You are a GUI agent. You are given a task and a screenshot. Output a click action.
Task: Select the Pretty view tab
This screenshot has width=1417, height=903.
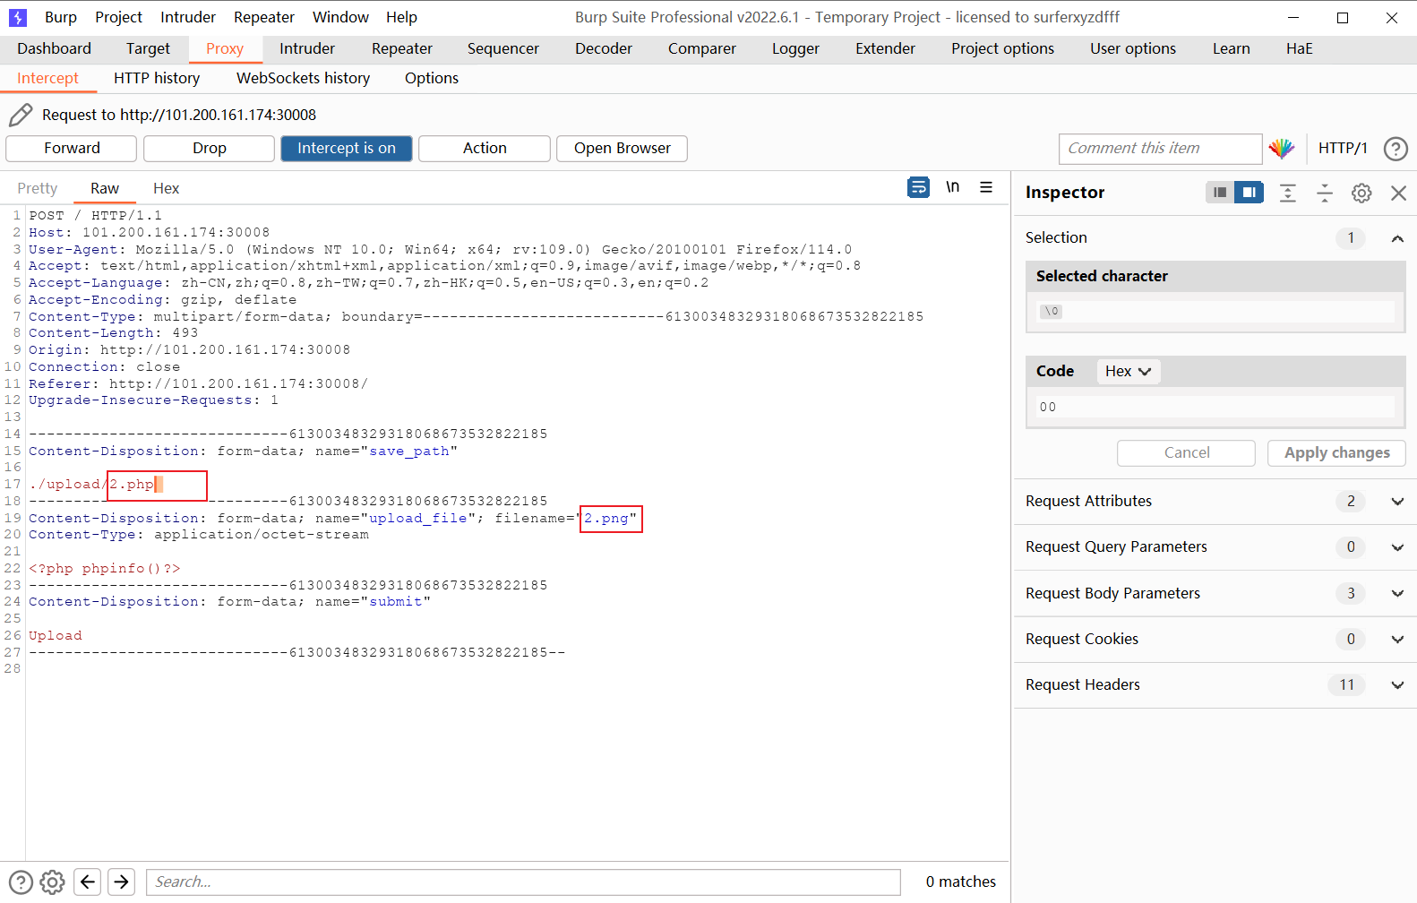(x=38, y=188)
